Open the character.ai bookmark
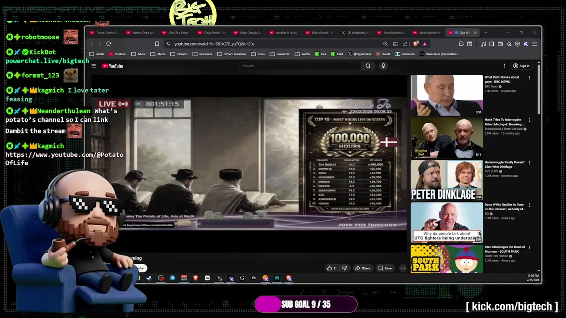Viewport: 566px width, 318px height. tap(439, 54)
